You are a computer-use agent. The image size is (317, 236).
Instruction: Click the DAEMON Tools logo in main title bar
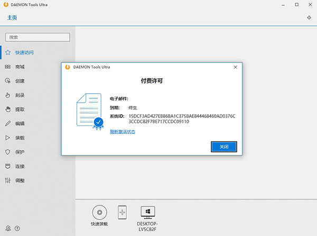pyautogui.click(x=6, y=5)
